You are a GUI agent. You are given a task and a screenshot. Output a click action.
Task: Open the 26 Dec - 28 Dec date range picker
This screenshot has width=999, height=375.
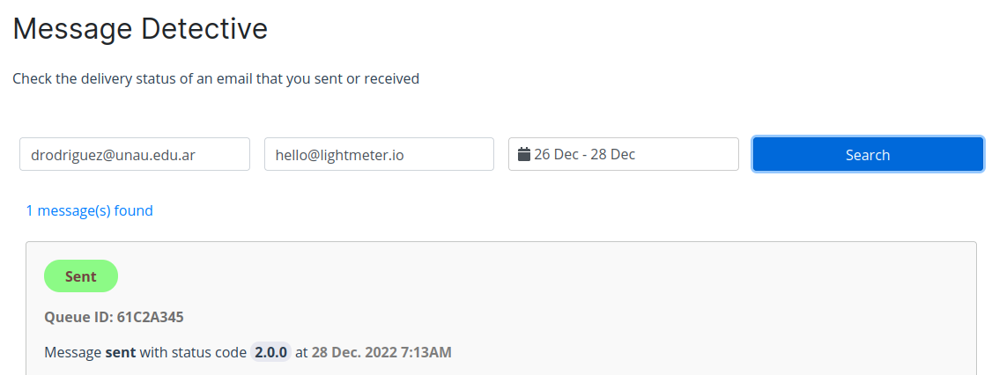(x=624, y=154)
